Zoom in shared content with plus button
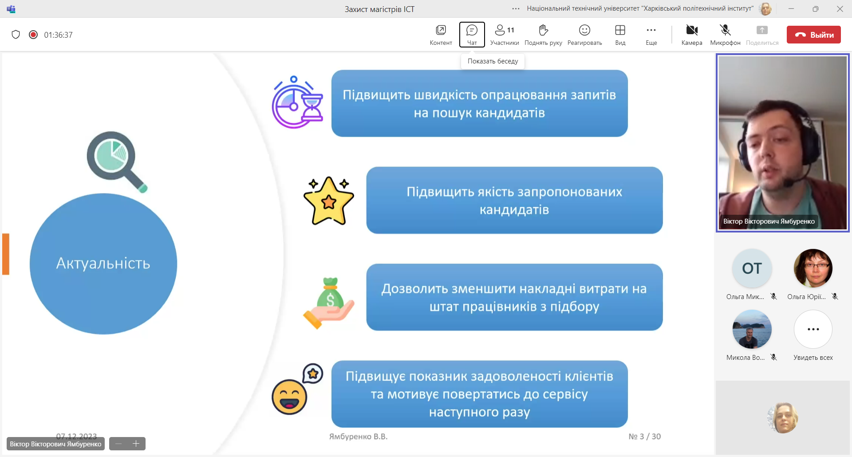Image resolution: width=852 pixels, height=457 pixels. click(136, 444)
